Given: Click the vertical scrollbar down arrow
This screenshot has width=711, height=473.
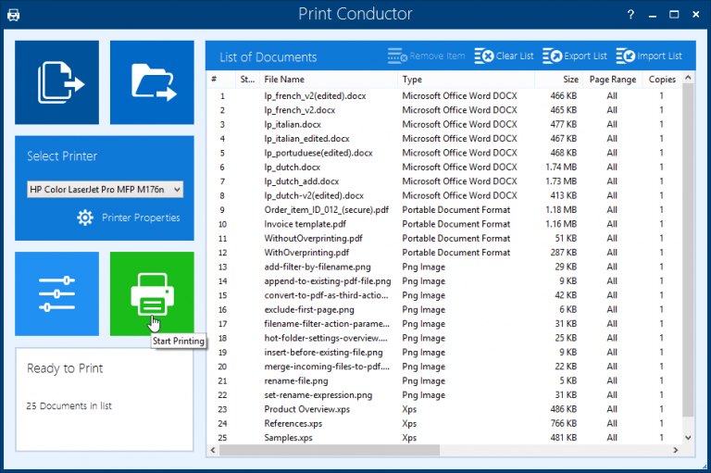Looking at the screenshot, I should click(x=687, y=437).
